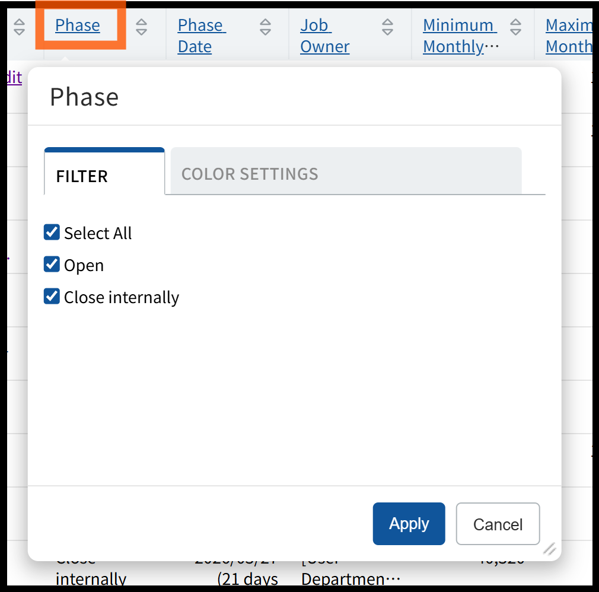Click the Open checkbox label text

click(x=84, y=265)
